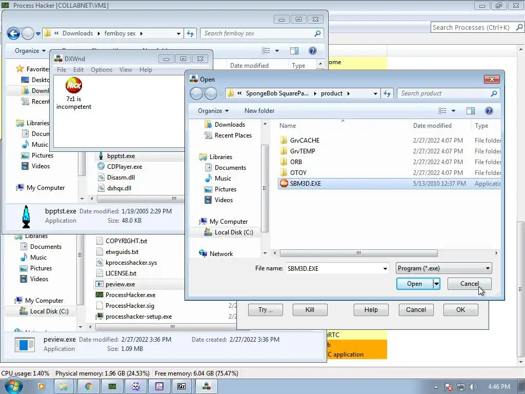Open Organize menu in Open dialog

(213, 111)
